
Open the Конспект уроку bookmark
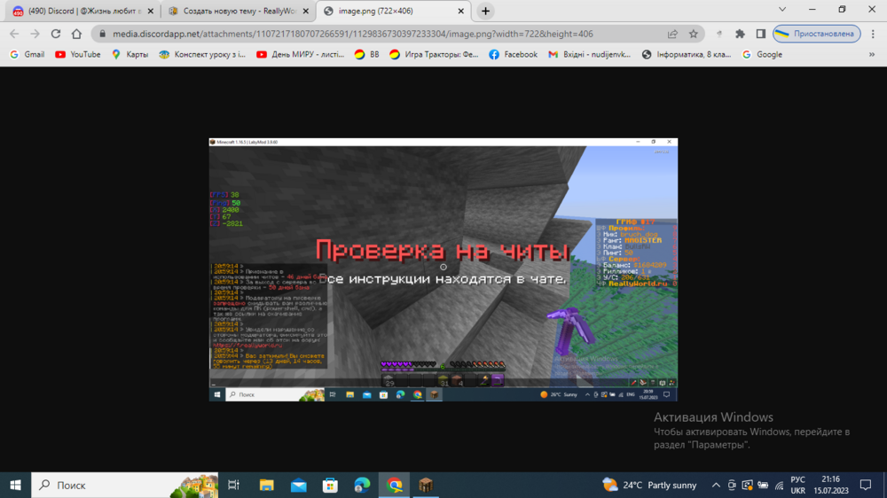202,54
